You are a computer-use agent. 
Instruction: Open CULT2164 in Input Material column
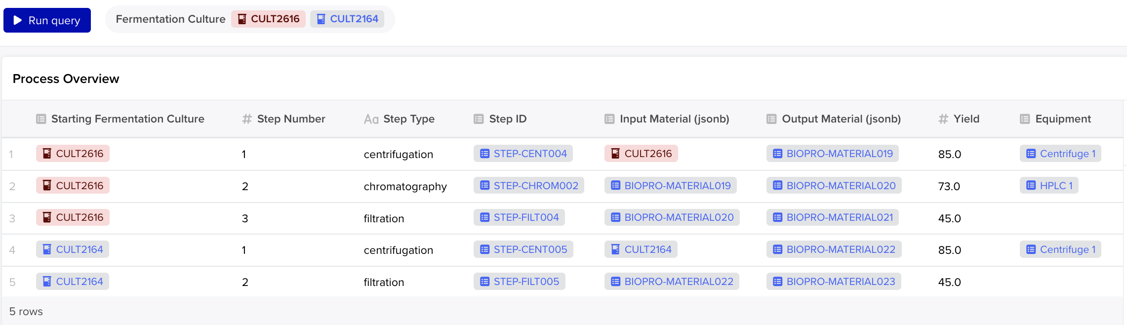click(x=641, y=249)
